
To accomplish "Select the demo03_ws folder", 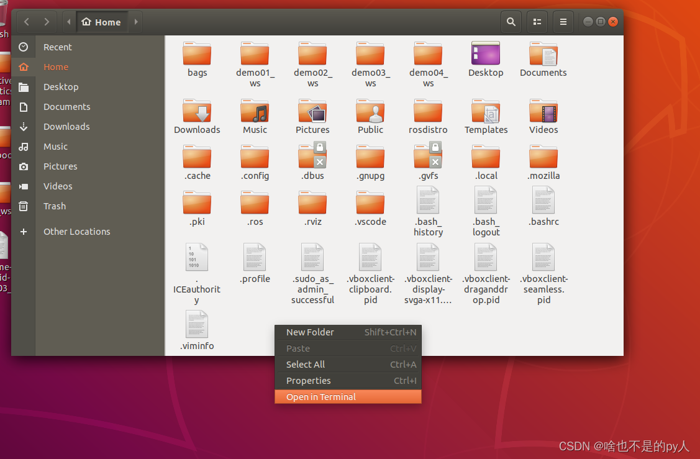I will click(371, 65).
